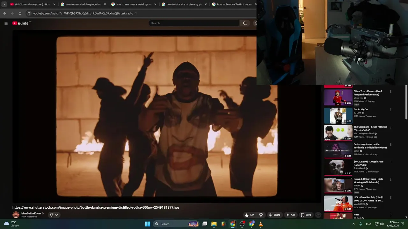This screenshot has width=408, height=229.
Task: Close the Scrim #lonelycore tab
Action: click(x=55, y=4)
